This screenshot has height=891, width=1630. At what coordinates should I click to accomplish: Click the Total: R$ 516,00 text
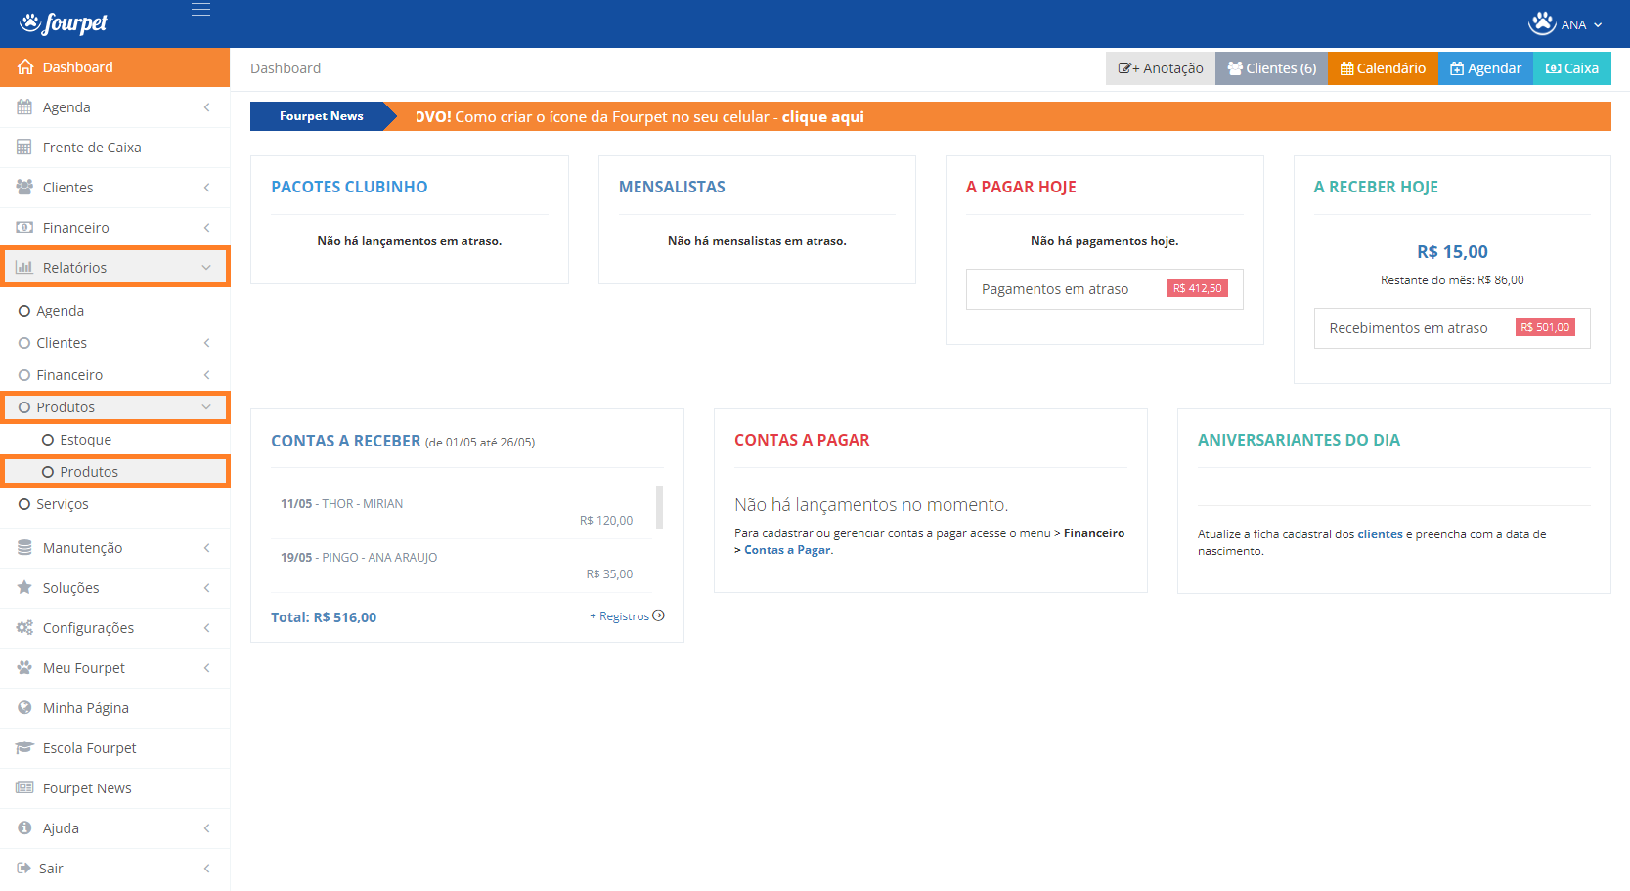click(324, 617)
